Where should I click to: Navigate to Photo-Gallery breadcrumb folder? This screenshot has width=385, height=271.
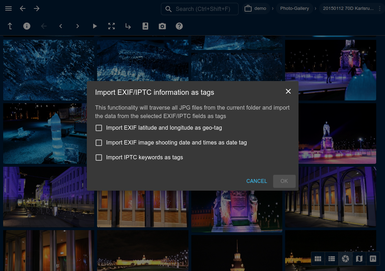click(294, 9)
